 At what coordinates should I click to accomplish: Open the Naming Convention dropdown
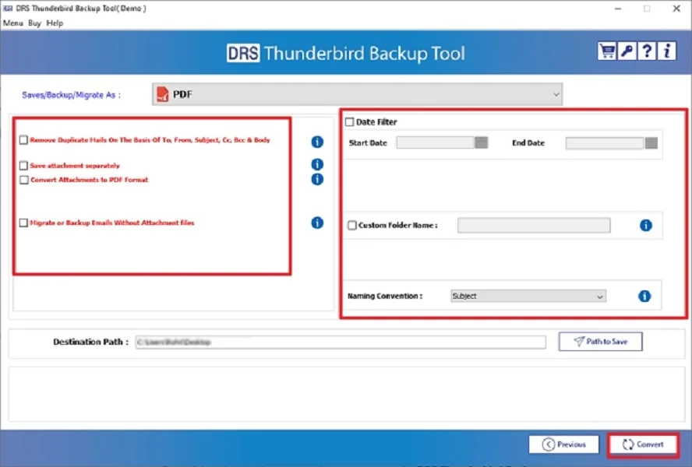point(600,296)
